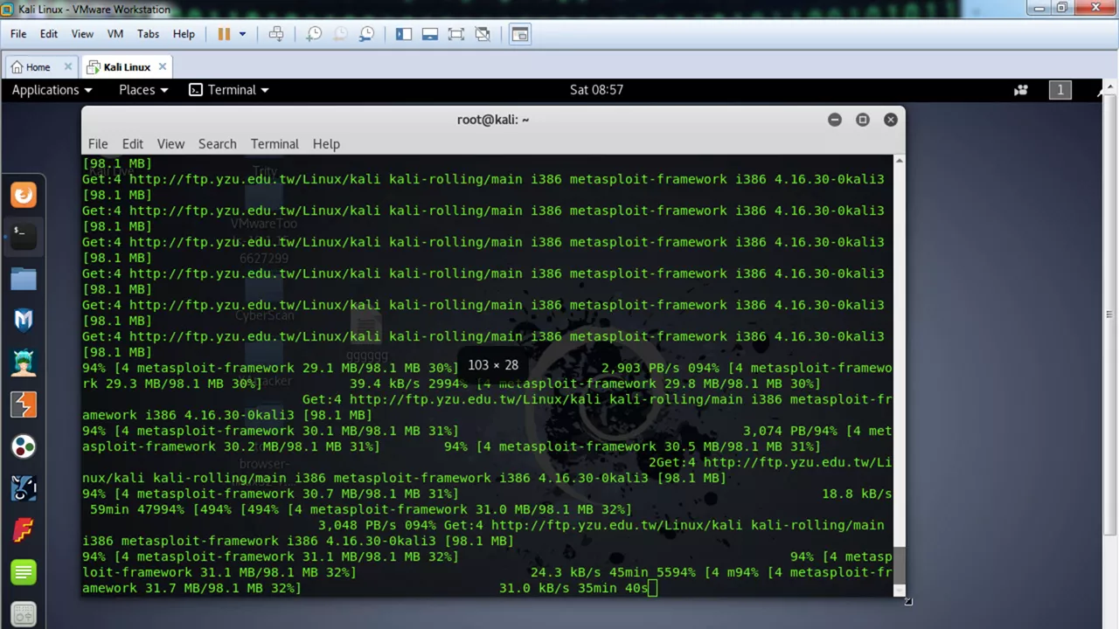
Task: Take a snapshot of this virtual machine
Action: [314, 34]
